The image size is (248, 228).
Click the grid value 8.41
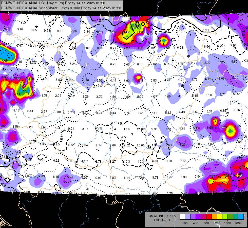click(x=140, y=113)
